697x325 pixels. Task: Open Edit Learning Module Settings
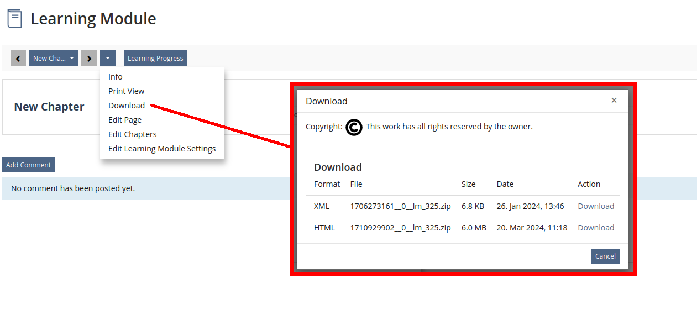click(162, 149)
